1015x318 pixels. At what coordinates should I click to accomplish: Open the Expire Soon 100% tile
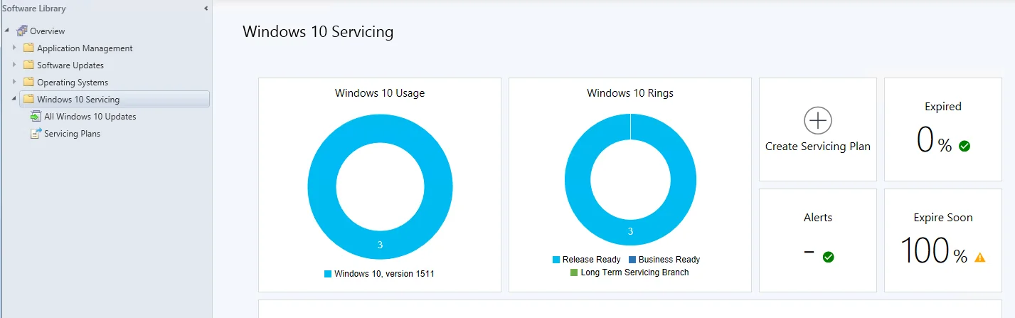click(943, 240)
